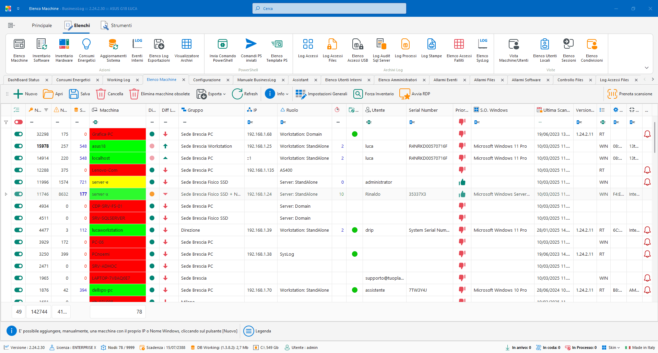
Task: Click yellow server-e machine cell
Action: tap(118, 182)
